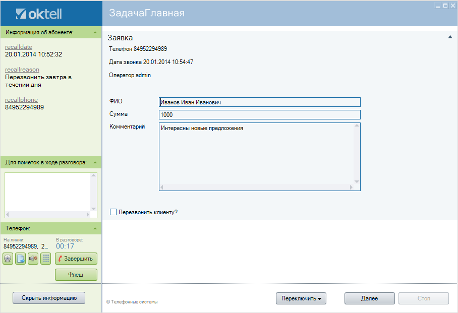Collapse the Телефон panel
Screen dimensions: 458x313
pyautogui.click(x=95, y=228)
